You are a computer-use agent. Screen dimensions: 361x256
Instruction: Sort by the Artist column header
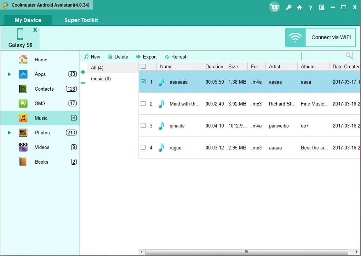pos(282,67)
